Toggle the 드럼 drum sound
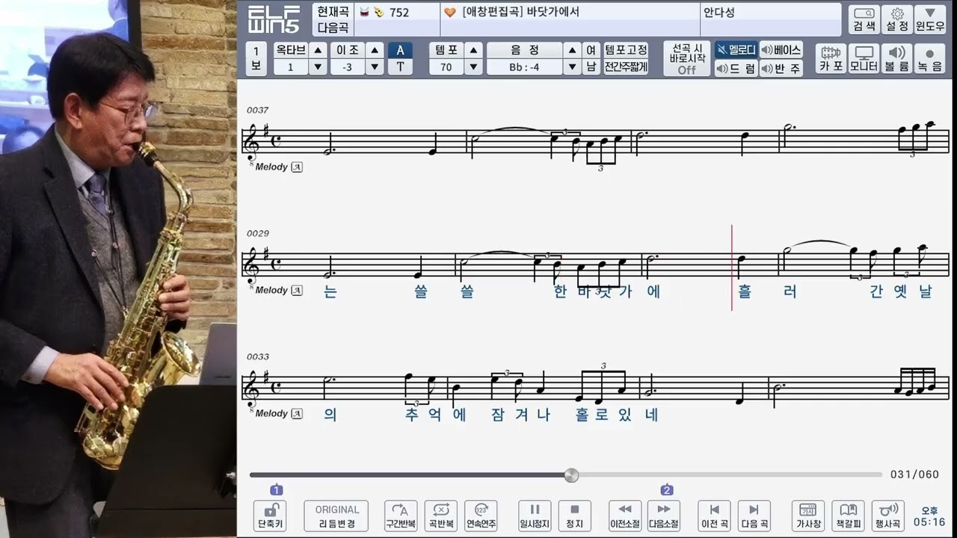 (x=736, y=69)
